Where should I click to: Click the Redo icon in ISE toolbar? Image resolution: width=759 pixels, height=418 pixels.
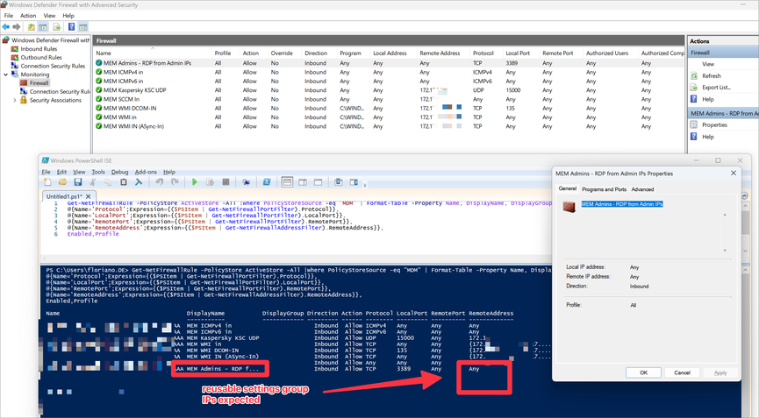175,182
